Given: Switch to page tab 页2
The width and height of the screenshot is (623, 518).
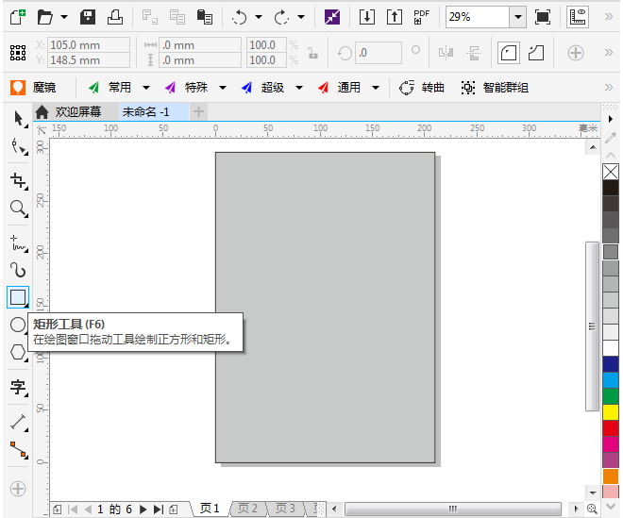Looking at the screenshot, I should [247, 509].
